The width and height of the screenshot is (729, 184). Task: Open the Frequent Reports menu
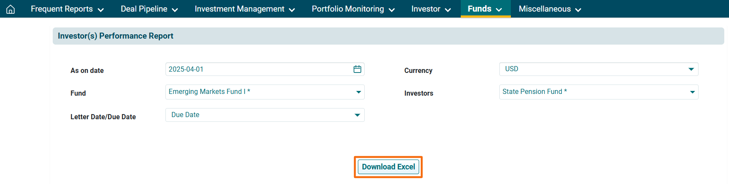(67, 9)
